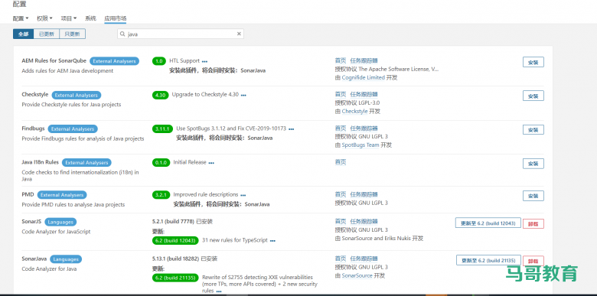Expand Findbugs SpotBugs release notes ellipsis

pos(292,129)
